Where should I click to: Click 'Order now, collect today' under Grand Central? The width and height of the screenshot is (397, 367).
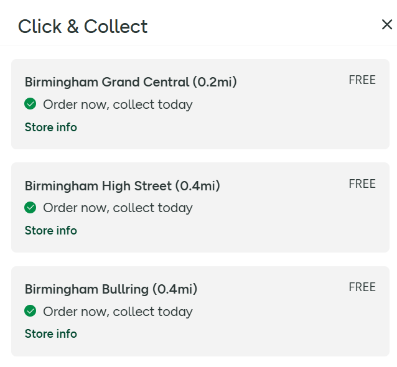[118, 105]
